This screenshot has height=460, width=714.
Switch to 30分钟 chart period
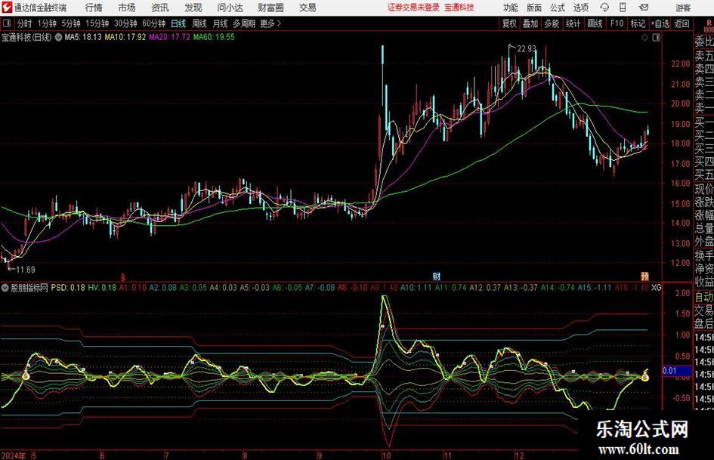pos(125,23)
